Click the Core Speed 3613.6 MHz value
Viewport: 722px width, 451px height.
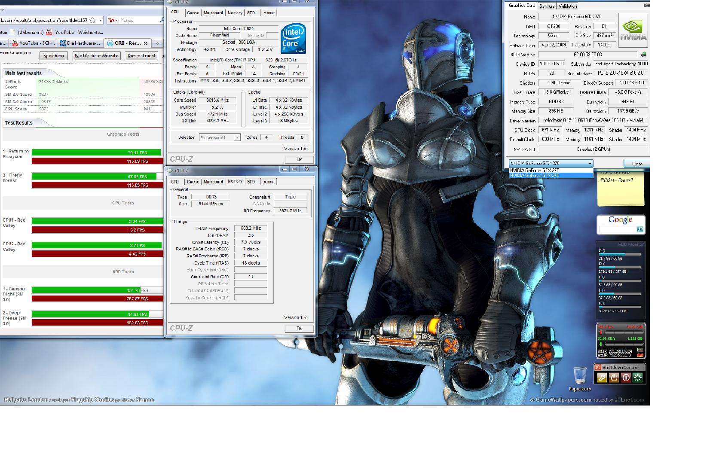point(217,100)
